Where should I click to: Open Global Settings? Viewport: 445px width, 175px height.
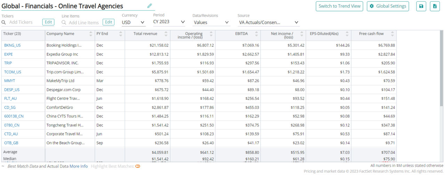(388, 6)
